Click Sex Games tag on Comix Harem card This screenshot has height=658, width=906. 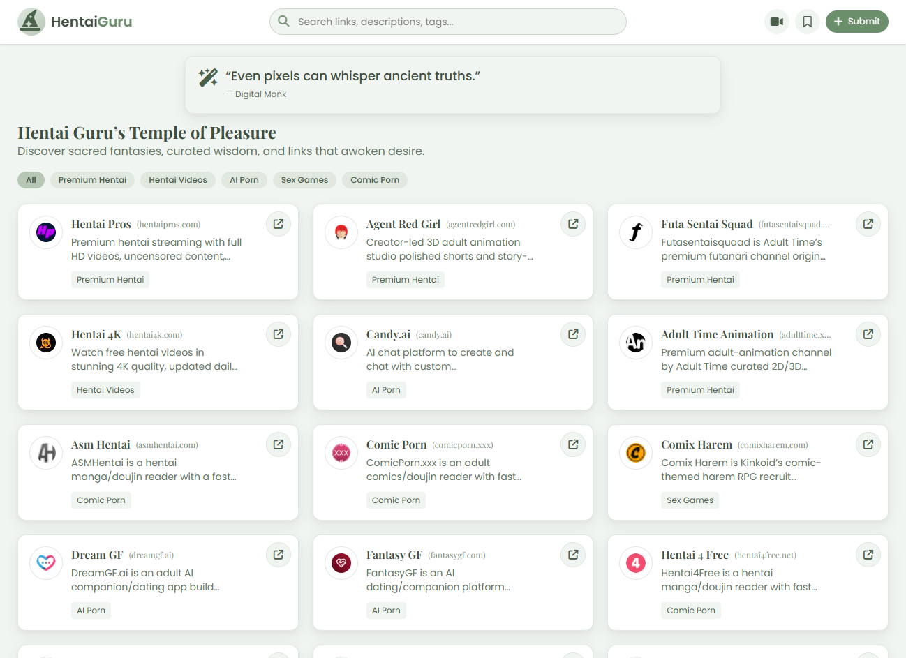[x=690, y=500]
